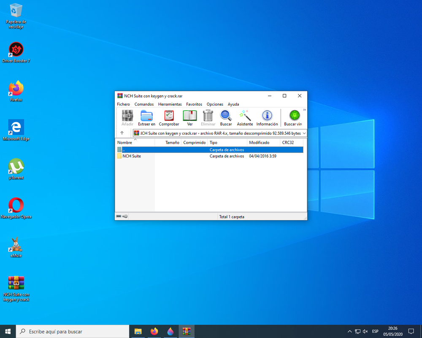Click the Buscar magnifier icon
Image resolution: width=422 pixels, height=338 pixels.
coord(226,118)
